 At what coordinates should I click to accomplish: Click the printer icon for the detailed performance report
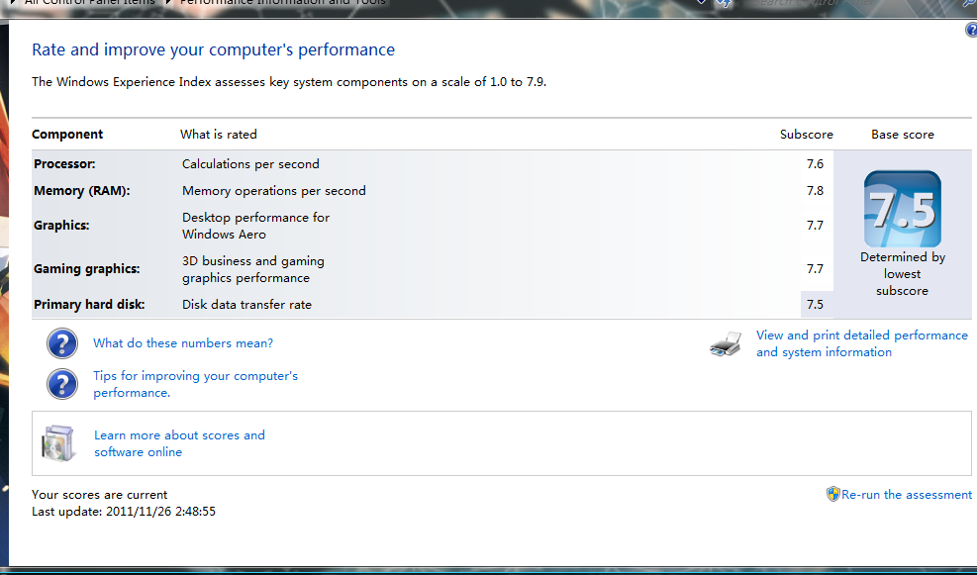coord(726,343)
